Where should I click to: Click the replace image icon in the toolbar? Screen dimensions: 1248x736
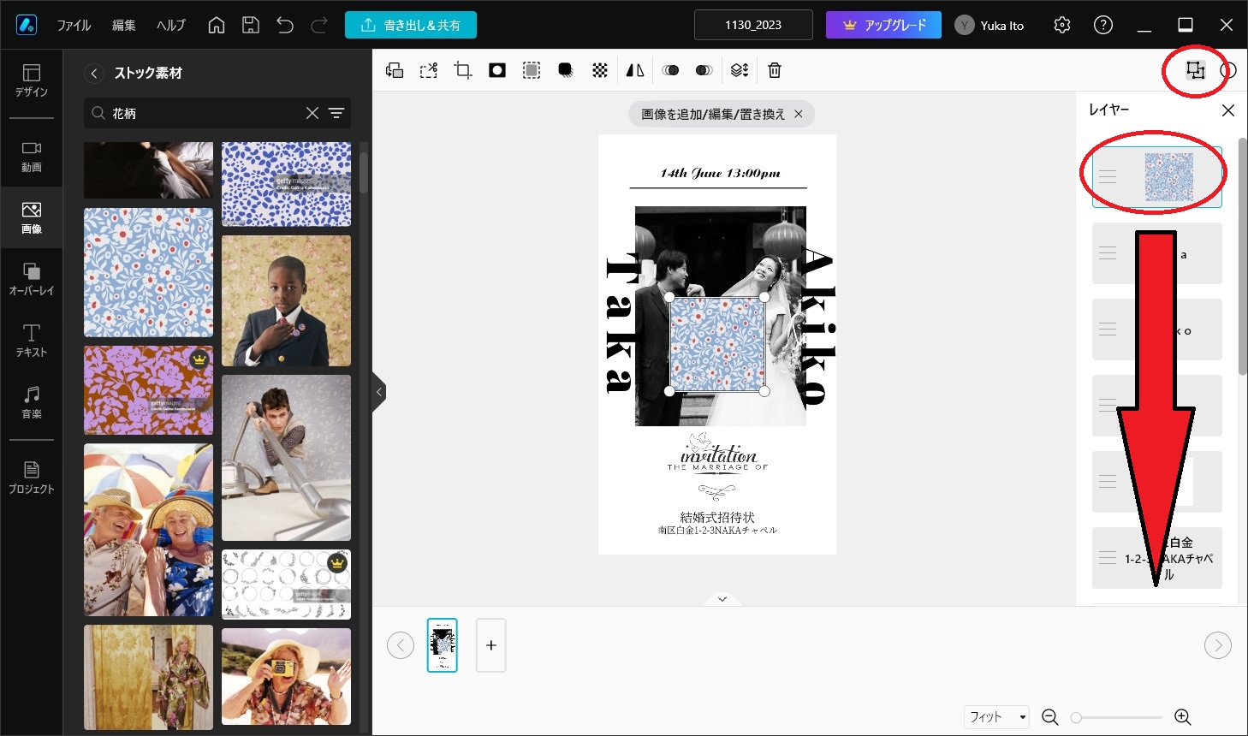point(395,71)
